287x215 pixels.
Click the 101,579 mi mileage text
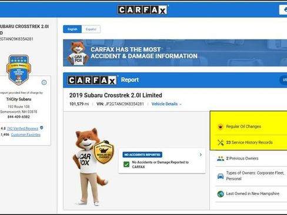click(79, 104)
